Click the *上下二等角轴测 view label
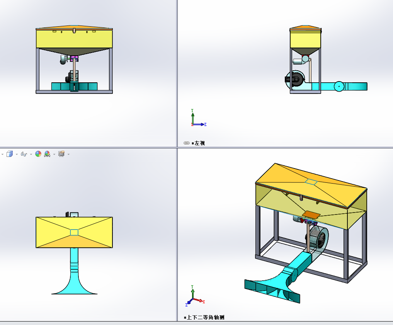 [x=206, y=318]
